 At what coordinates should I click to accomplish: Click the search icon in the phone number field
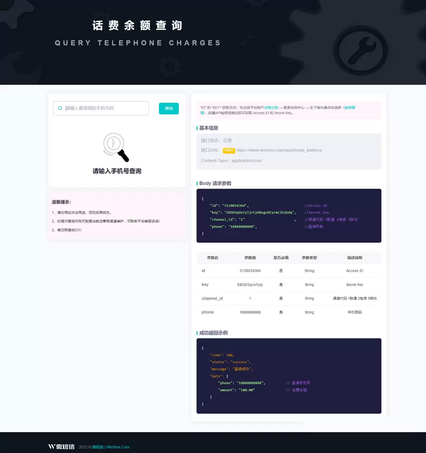tap(60, 108)
